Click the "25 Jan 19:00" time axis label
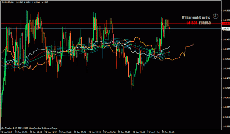This screenshot has height=134, width=230. 21,132
